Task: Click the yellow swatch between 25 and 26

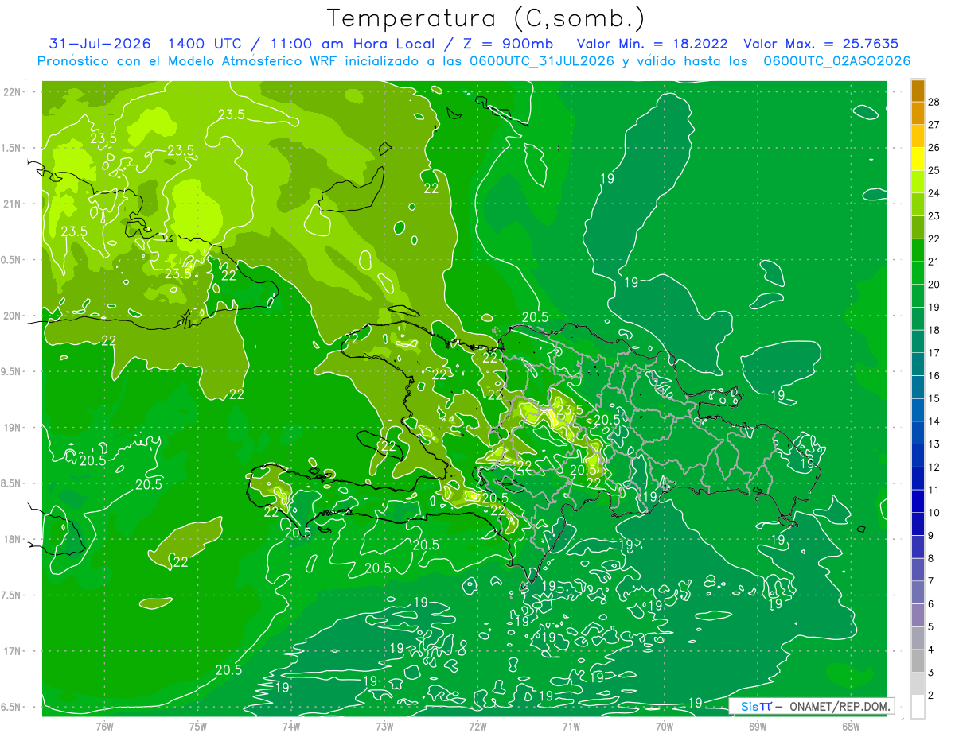Action: click(x=918, y=159)
